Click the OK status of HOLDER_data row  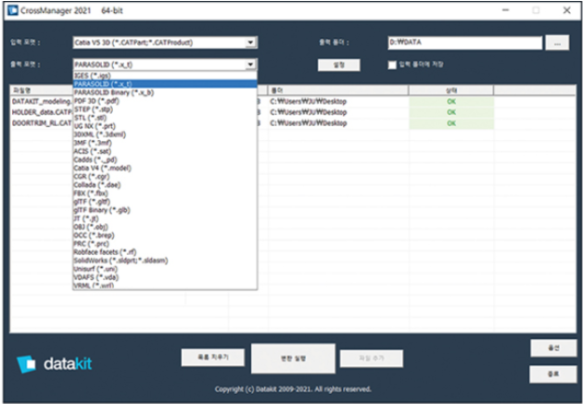[x=451, y=112]
